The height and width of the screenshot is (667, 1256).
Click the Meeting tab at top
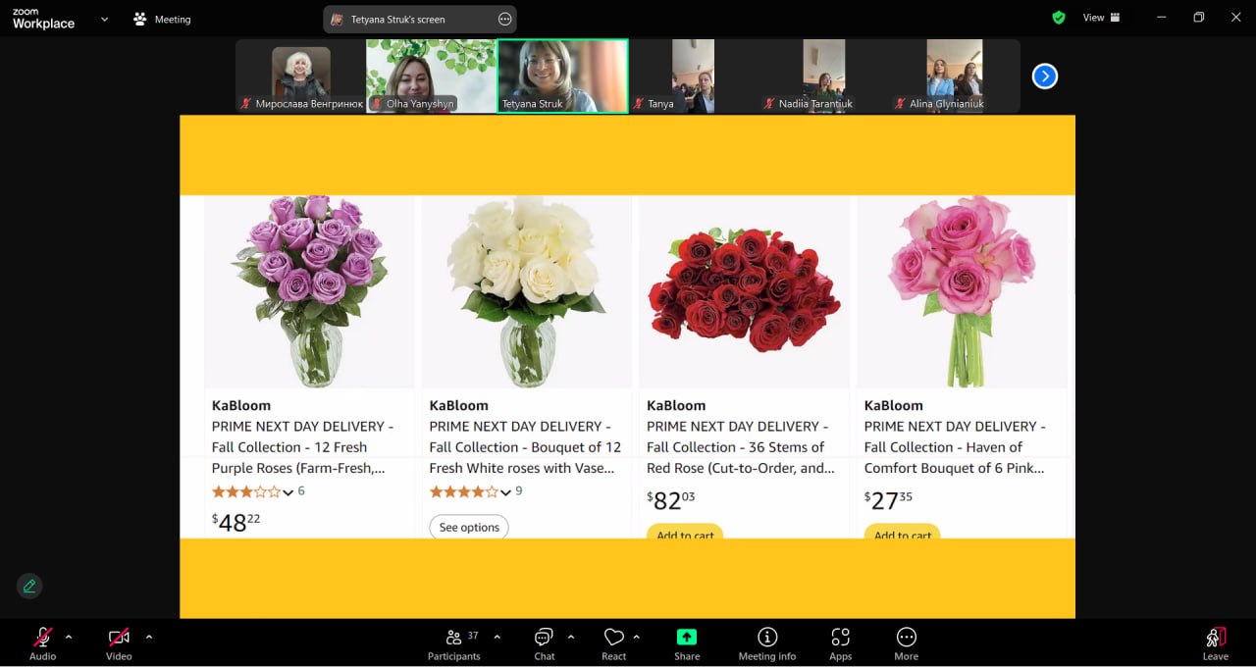[x=163, y=19]
